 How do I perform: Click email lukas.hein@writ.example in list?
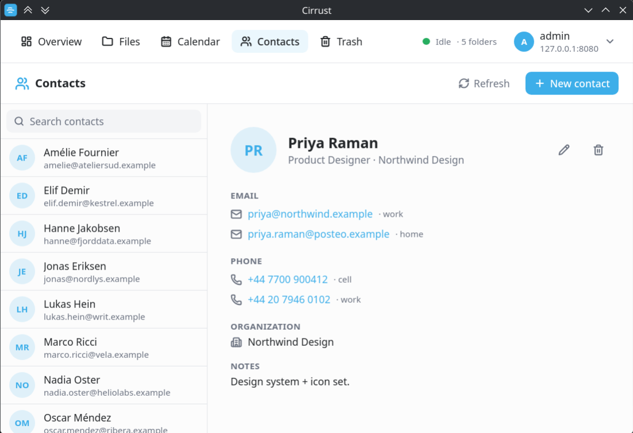[94, 317]
